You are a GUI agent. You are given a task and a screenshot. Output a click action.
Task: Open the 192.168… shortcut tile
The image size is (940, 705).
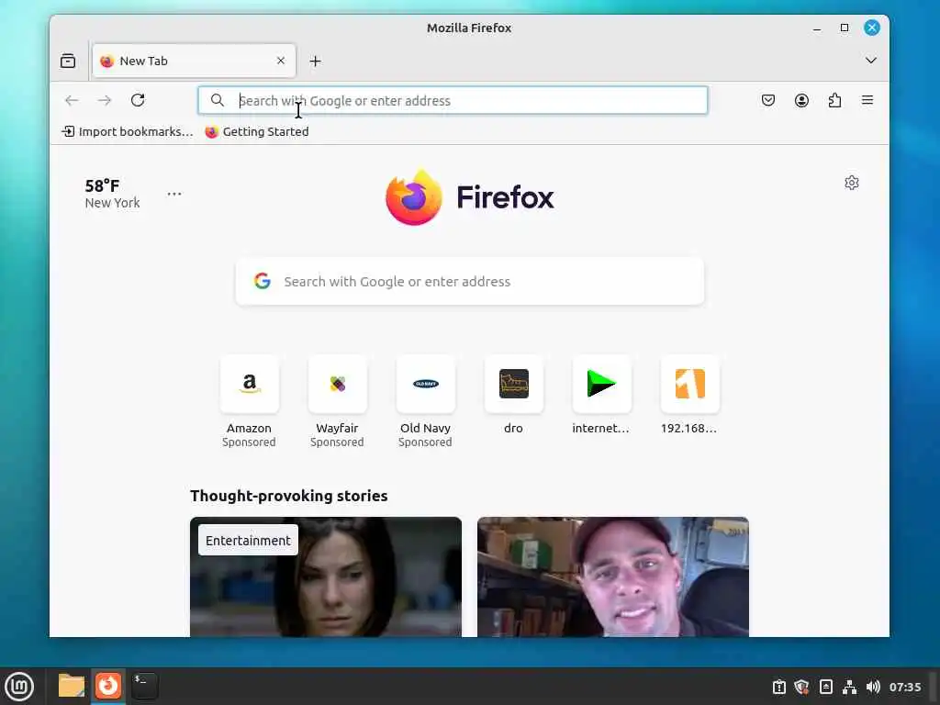pyautogui.click(x=690, y=395)
